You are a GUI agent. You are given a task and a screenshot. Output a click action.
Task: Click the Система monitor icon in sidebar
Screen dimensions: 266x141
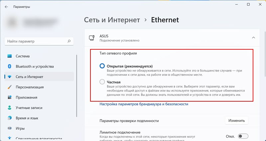(9, 56)
